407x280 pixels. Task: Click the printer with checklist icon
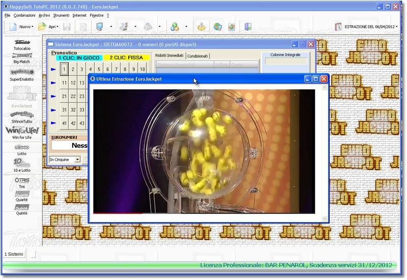[124, 26]
